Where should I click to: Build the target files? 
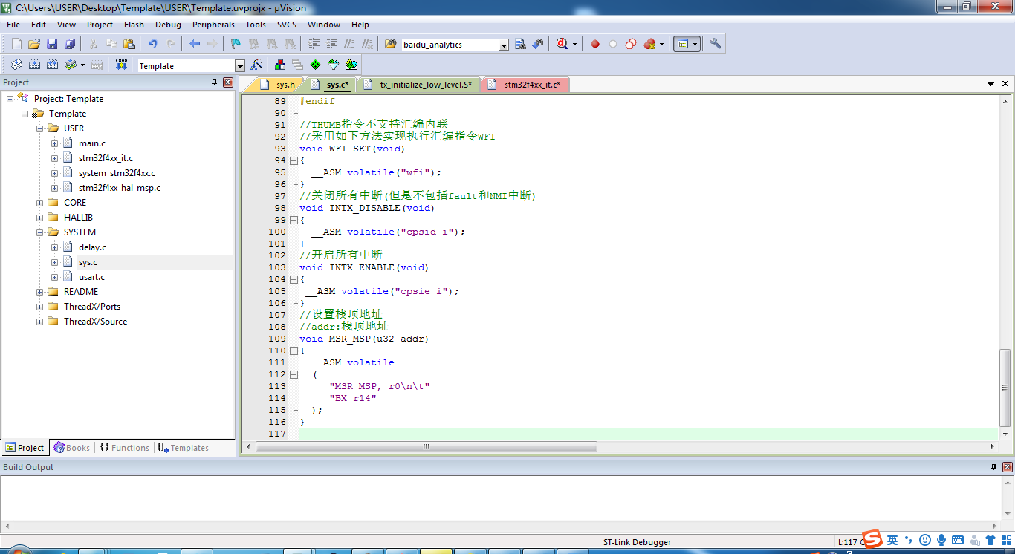click(34, 65)
